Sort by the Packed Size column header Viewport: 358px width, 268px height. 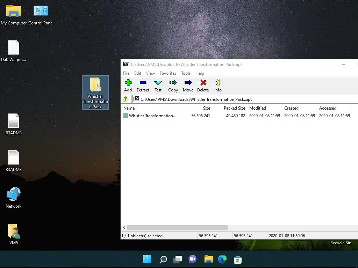click(229, 108)
